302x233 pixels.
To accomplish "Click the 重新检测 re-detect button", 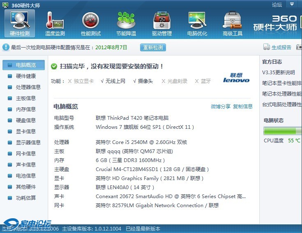I will [153, 47].
